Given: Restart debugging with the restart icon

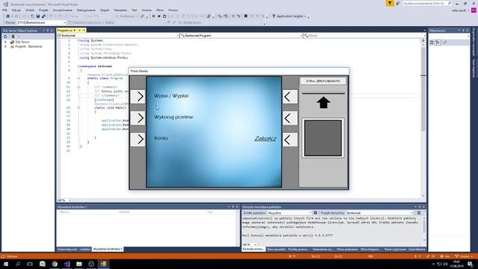Looking at the screenshot, I should pyautogui.click(x=164, y=16).
